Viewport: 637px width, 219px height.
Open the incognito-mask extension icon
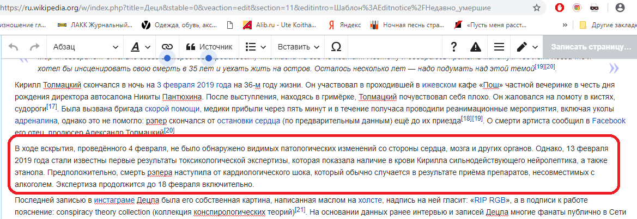[x=594, y=7]
